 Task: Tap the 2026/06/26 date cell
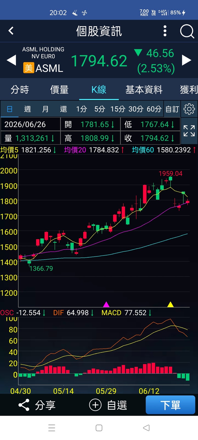pos(30,124)
